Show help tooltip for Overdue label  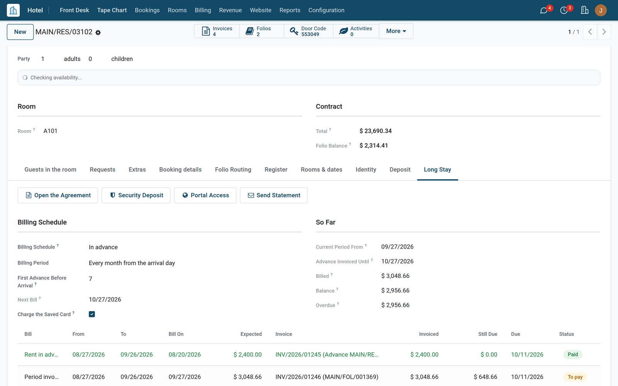point(338,304)
